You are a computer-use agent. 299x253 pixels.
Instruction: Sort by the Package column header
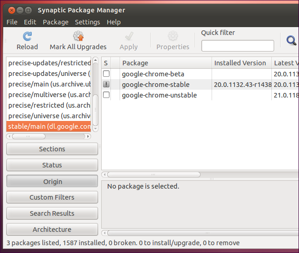[x=166, y=63]
